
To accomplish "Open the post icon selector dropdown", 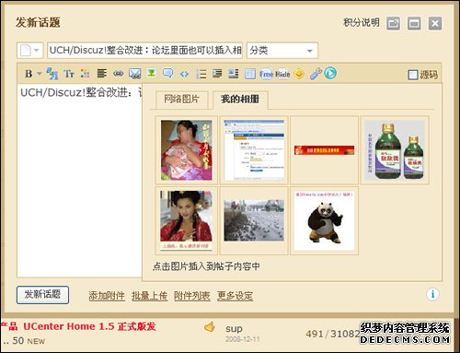I will point(29,51).
